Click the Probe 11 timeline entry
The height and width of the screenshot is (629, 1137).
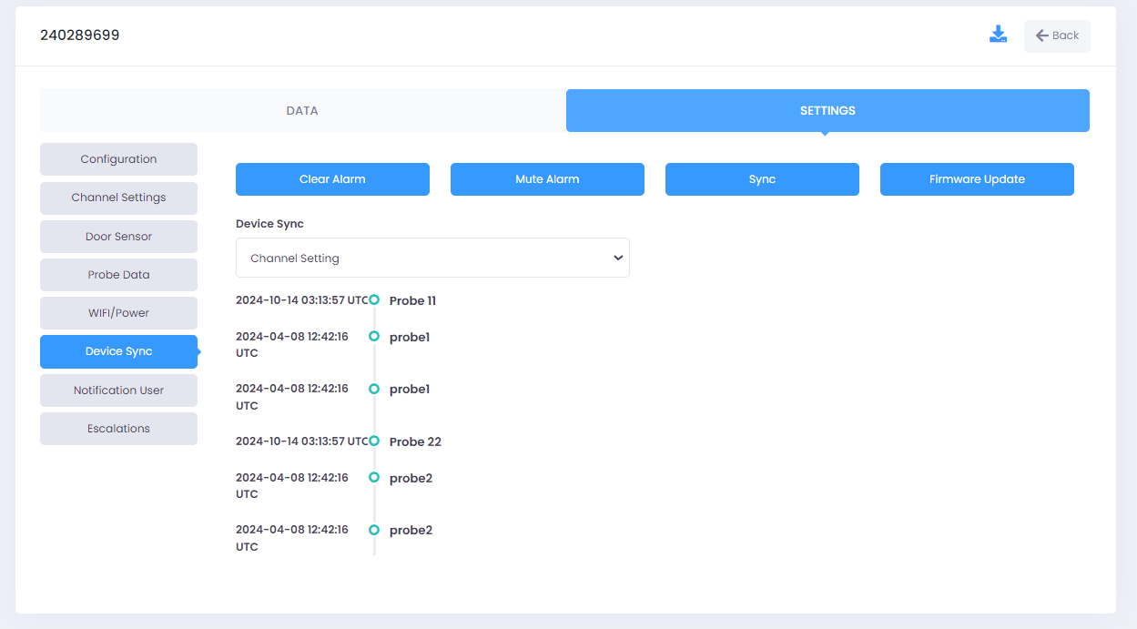(412, 300)
